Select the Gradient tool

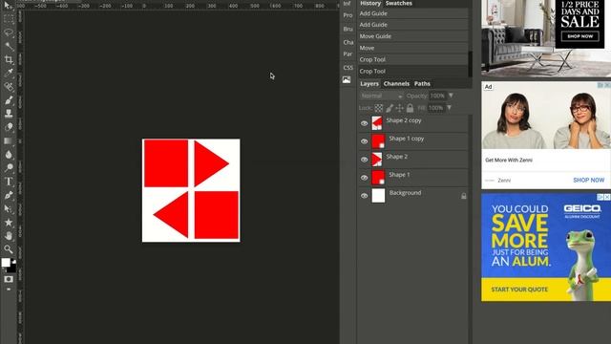click(x=9, y=140)
